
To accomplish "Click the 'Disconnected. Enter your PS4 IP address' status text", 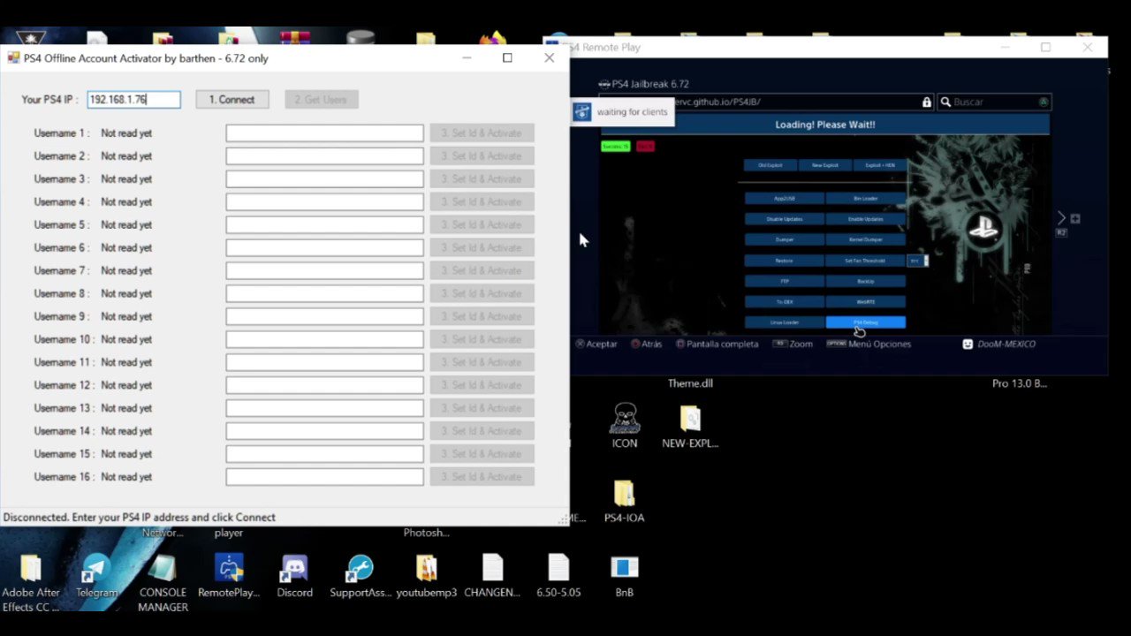I will (140, 518).
